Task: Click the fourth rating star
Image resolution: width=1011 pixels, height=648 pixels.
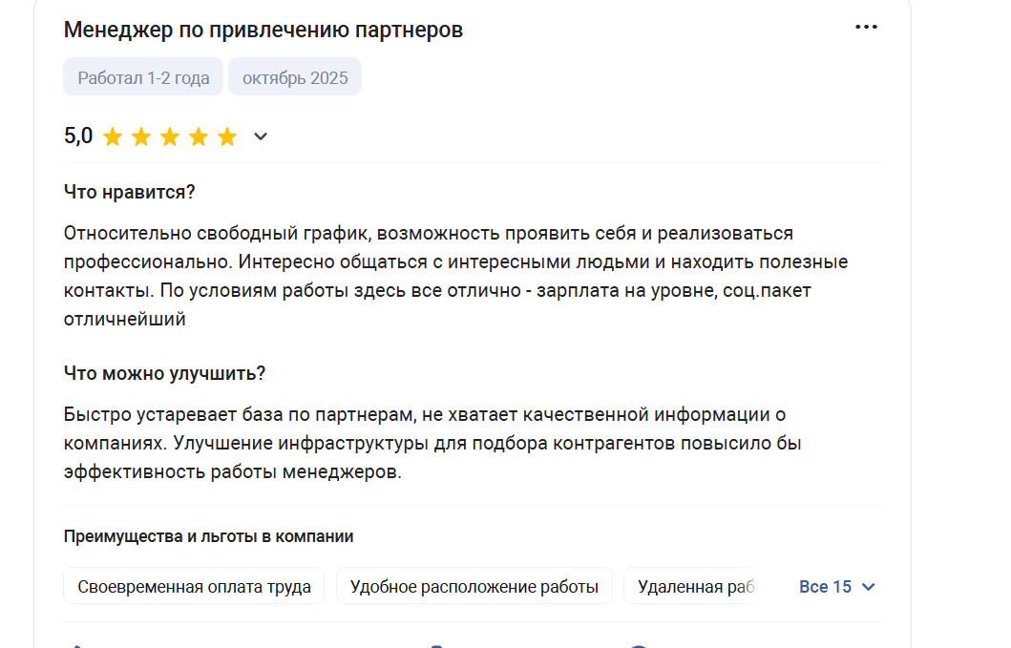Action: click(199, 137)
